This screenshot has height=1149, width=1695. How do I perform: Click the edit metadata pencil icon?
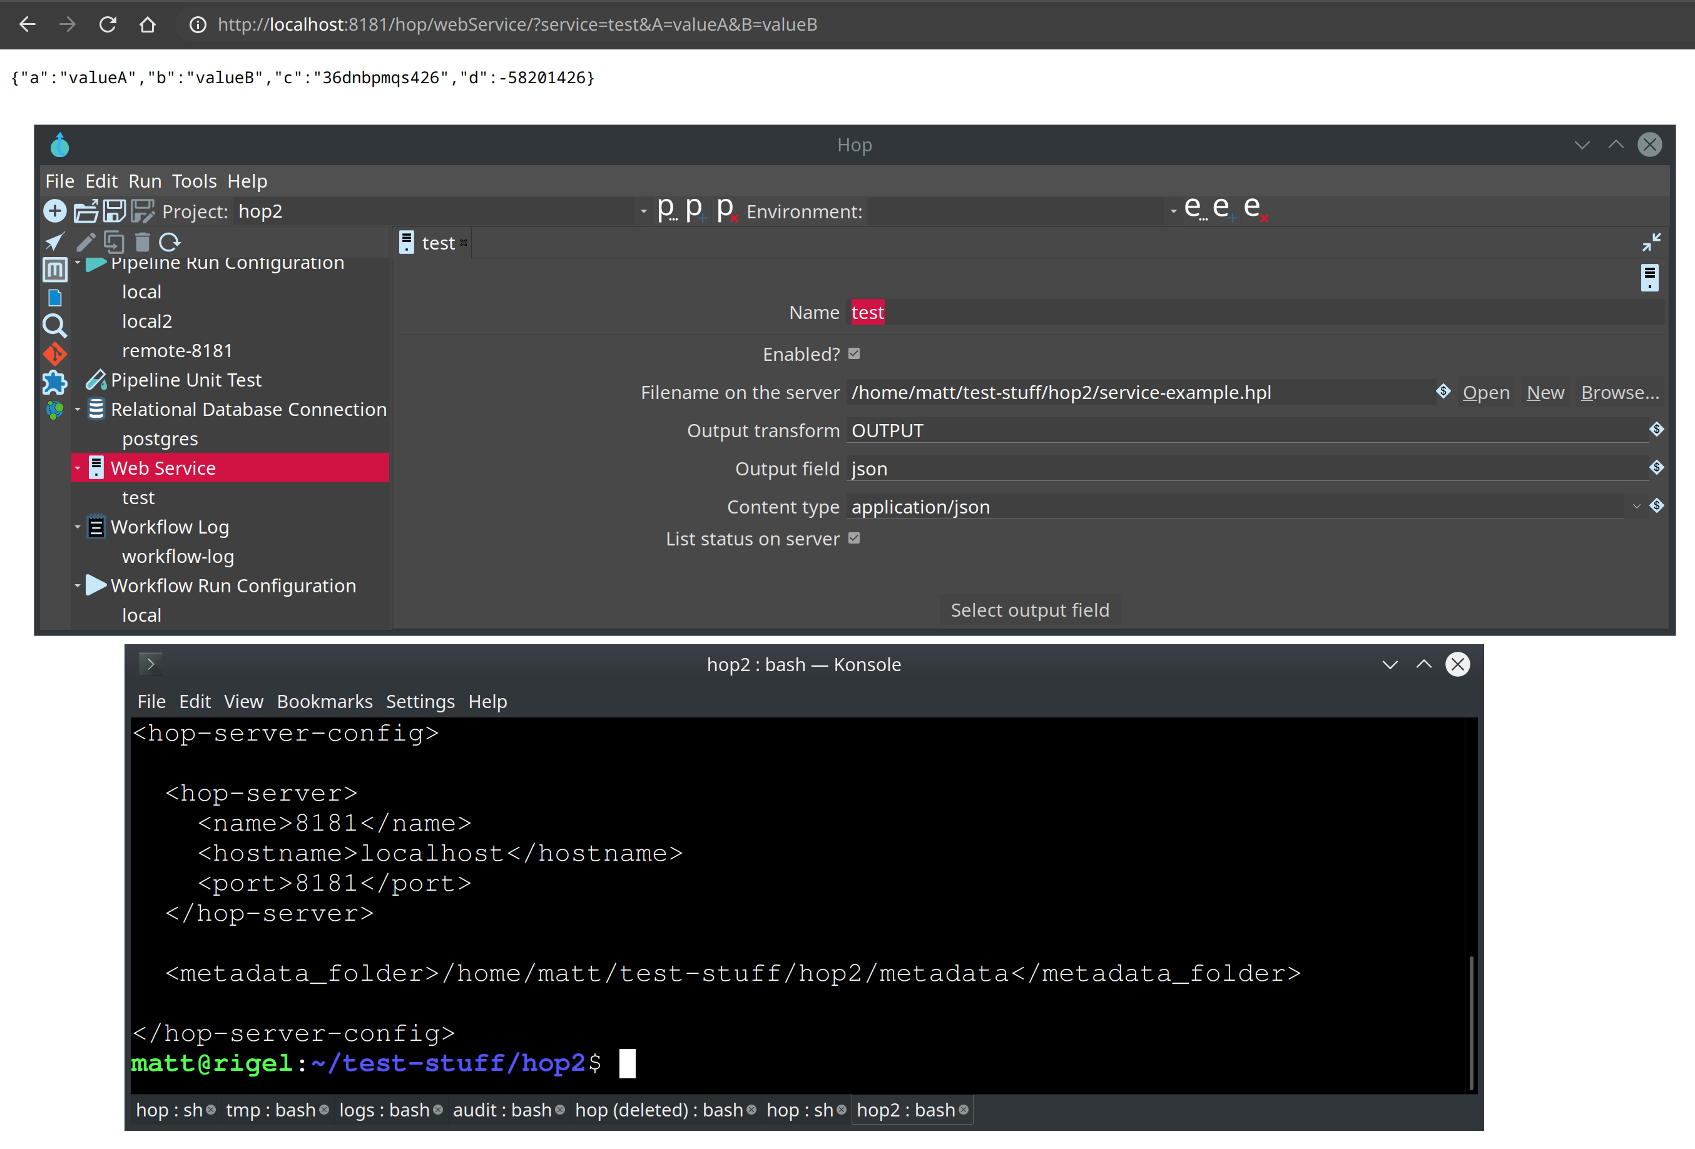[x=86, y=242]
